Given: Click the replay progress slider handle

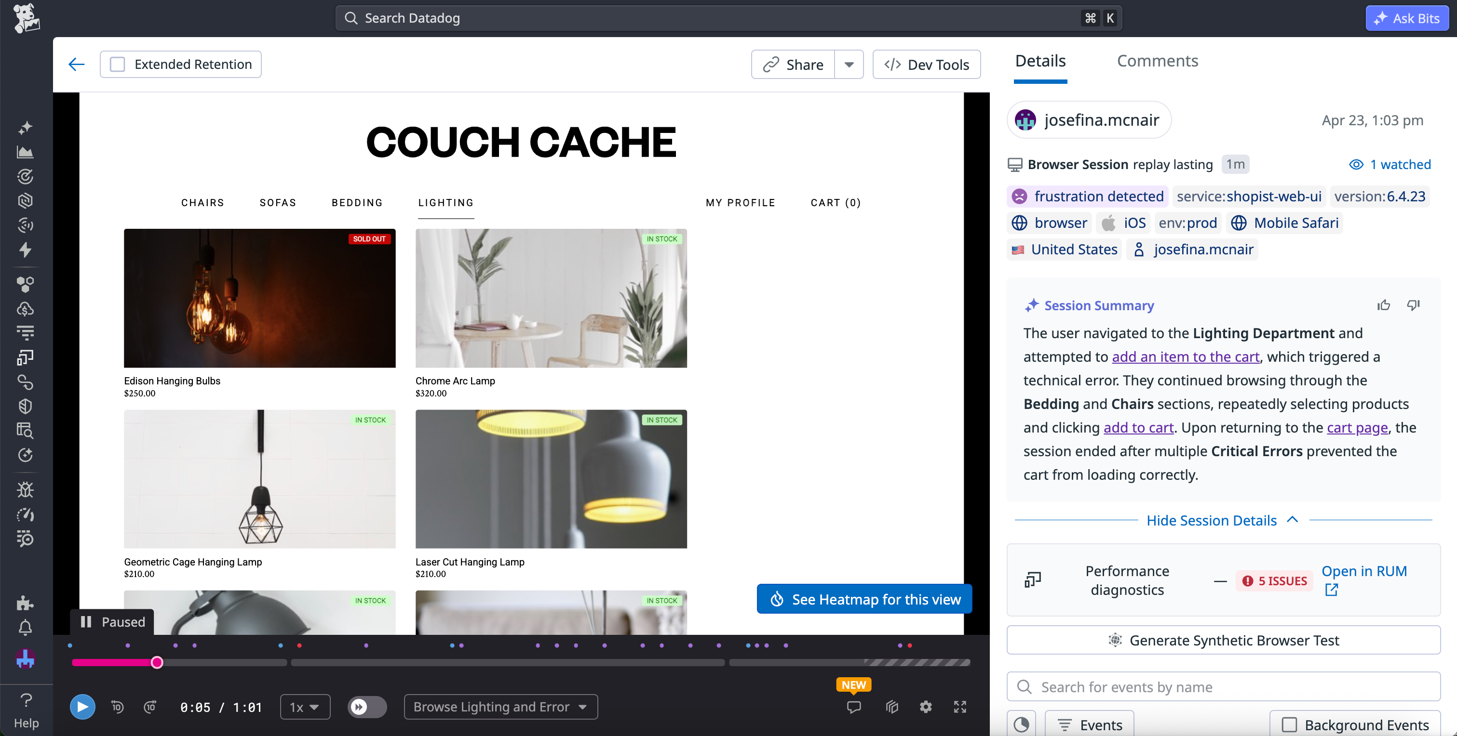Looking at the screenshot, I should click(157, 662).
